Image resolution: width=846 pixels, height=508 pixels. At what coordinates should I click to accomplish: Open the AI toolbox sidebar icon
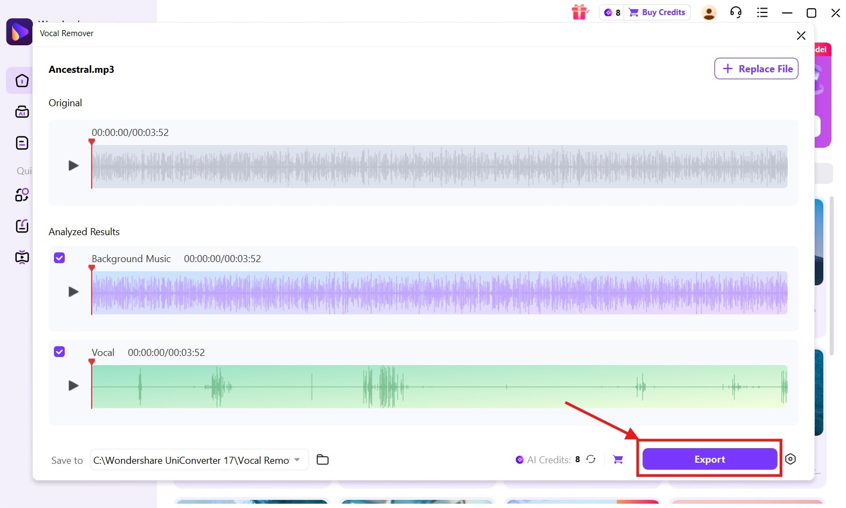coord(22,112)
